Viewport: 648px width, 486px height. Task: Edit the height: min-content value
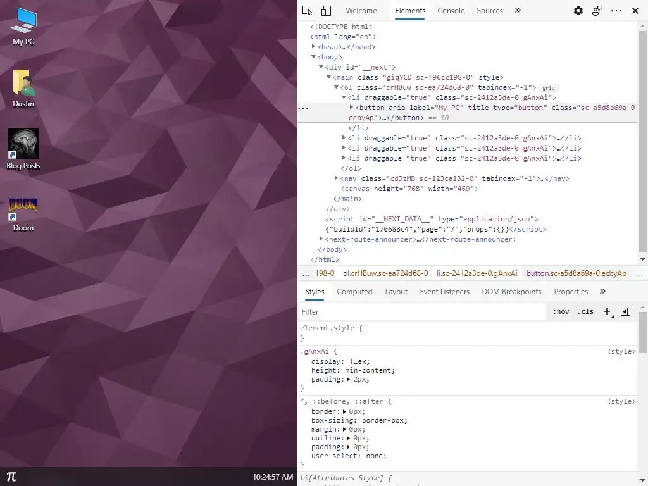[370, 370]
